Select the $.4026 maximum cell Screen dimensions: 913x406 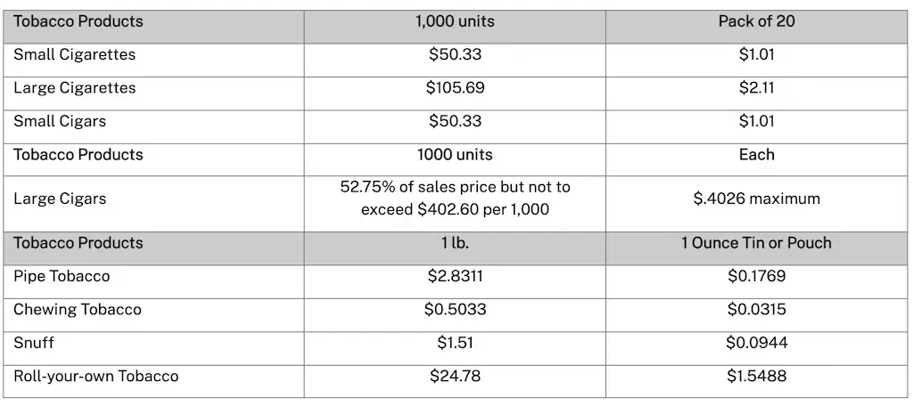(756, 199)
